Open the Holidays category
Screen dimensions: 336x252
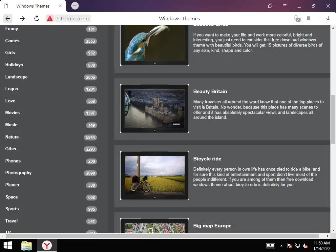click(x=14, y=65)
